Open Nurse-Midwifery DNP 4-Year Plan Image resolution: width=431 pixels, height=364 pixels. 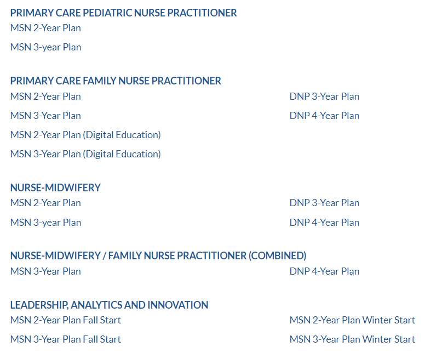coord(324,223)
